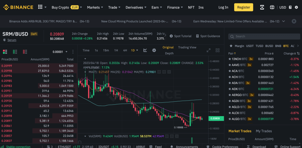Sort market list by Price
This screenshot has height=148, width=302.
[x=269, y=53]
